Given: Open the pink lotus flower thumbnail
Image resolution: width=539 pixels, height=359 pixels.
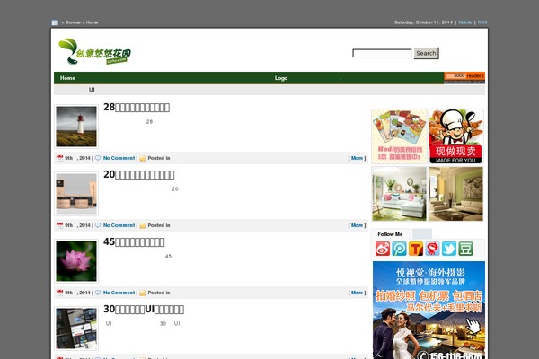Looking at the screenshot, I should pos(76,260).
